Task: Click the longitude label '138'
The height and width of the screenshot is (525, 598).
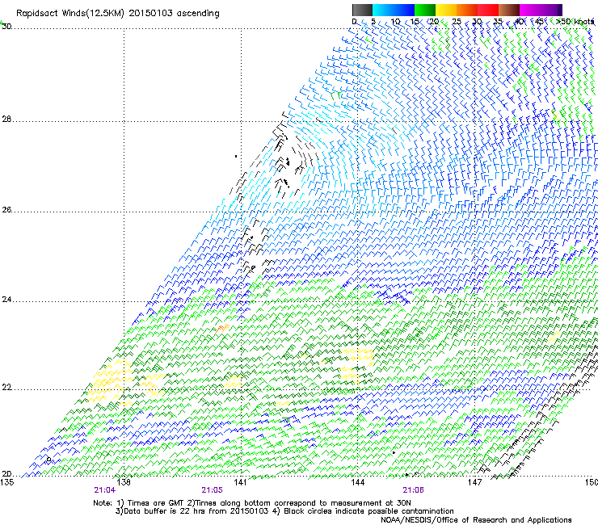Action: tap(124, 482)
